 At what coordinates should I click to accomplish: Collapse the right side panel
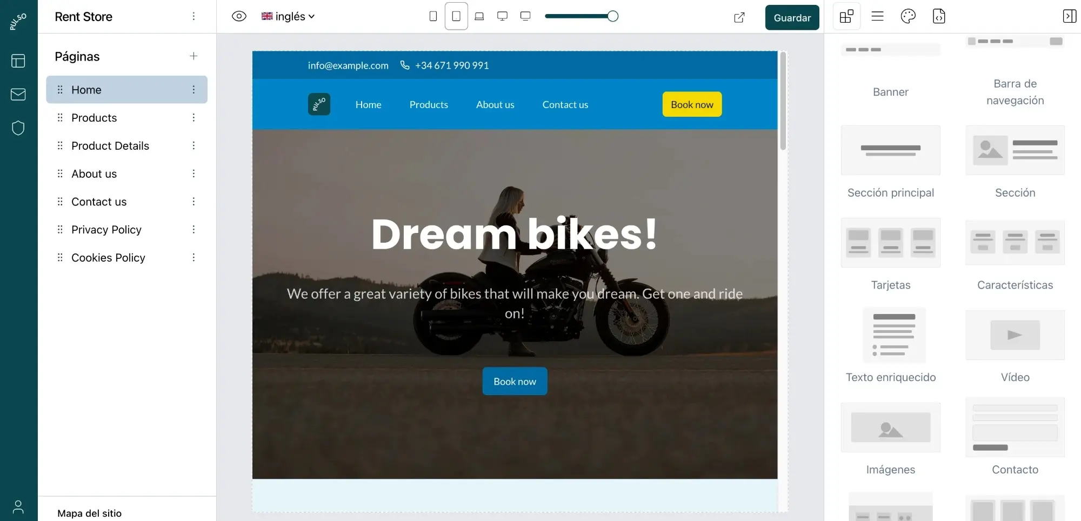[x=1069, y=16]
